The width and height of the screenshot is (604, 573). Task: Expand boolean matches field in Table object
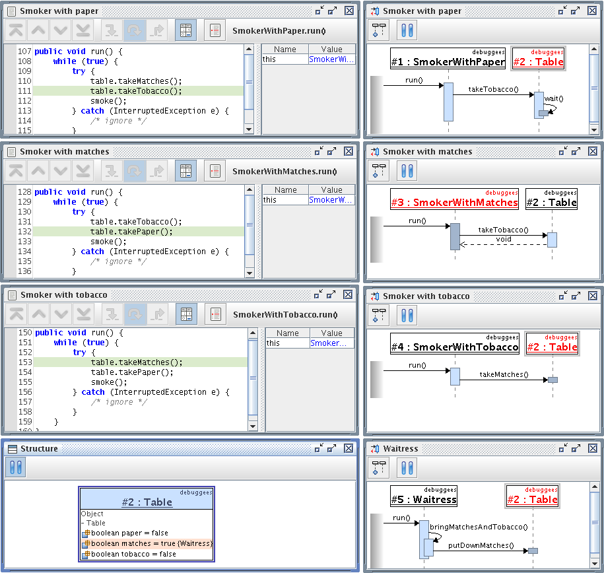pyautogui.click(x=86, y=544)
